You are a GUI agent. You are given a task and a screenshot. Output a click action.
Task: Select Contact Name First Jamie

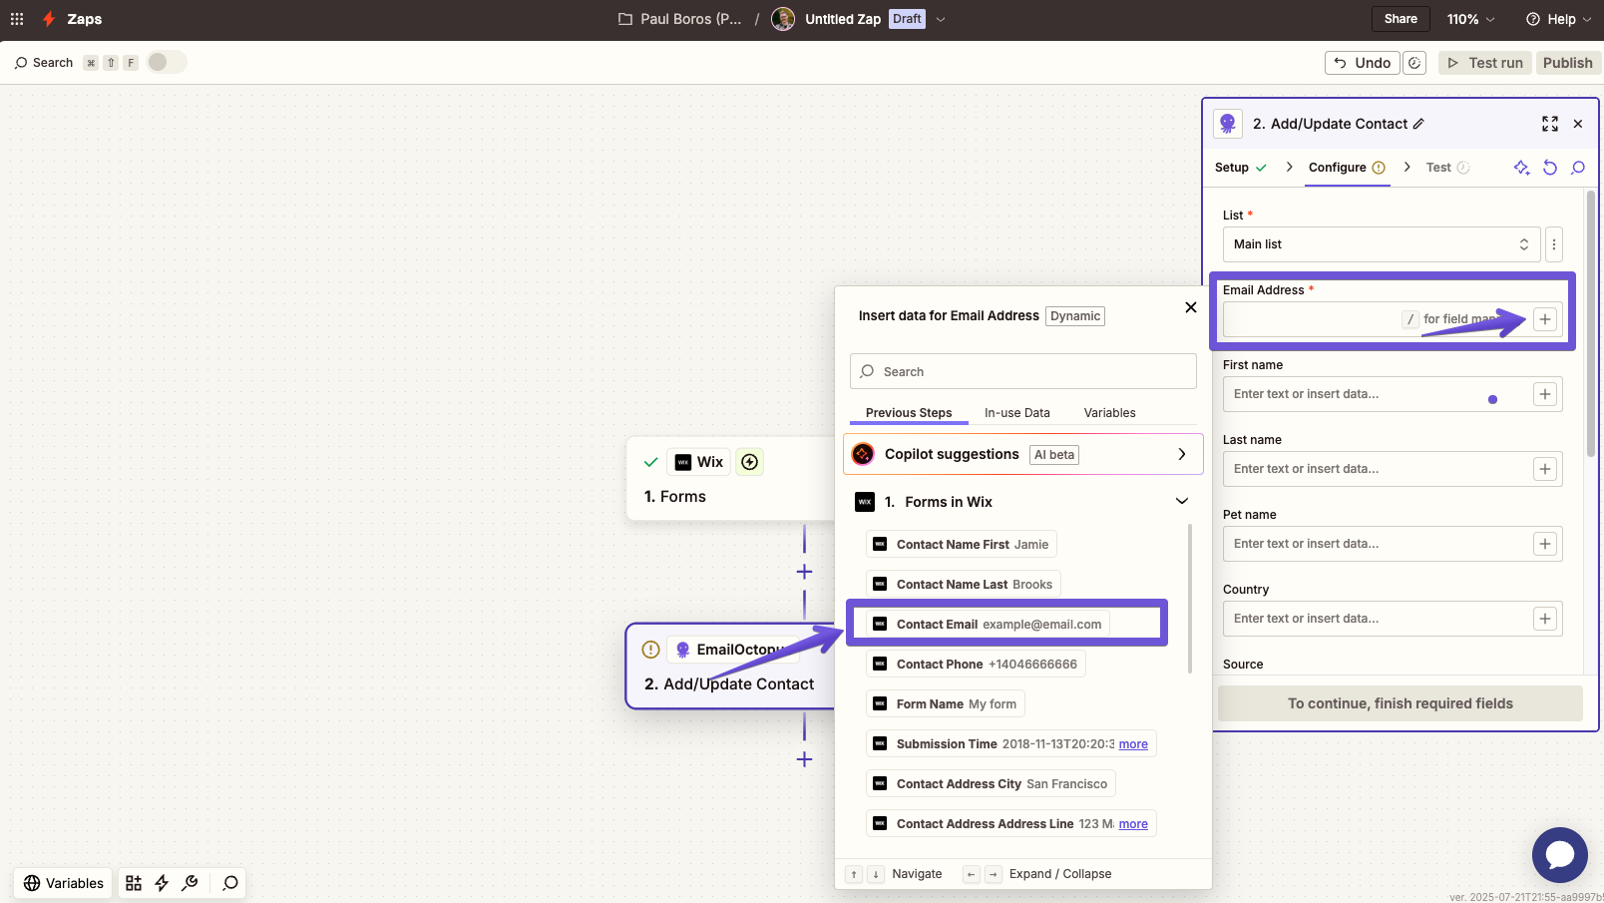[x=962, y=545]
